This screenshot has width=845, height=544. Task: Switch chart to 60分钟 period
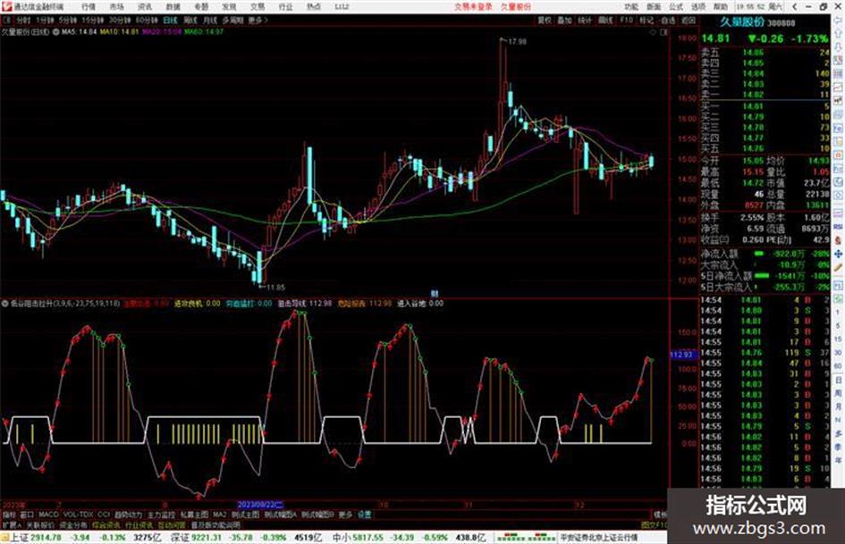click(146, 20)
